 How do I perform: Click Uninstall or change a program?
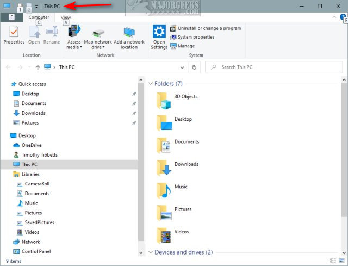[x=206, y=28]
